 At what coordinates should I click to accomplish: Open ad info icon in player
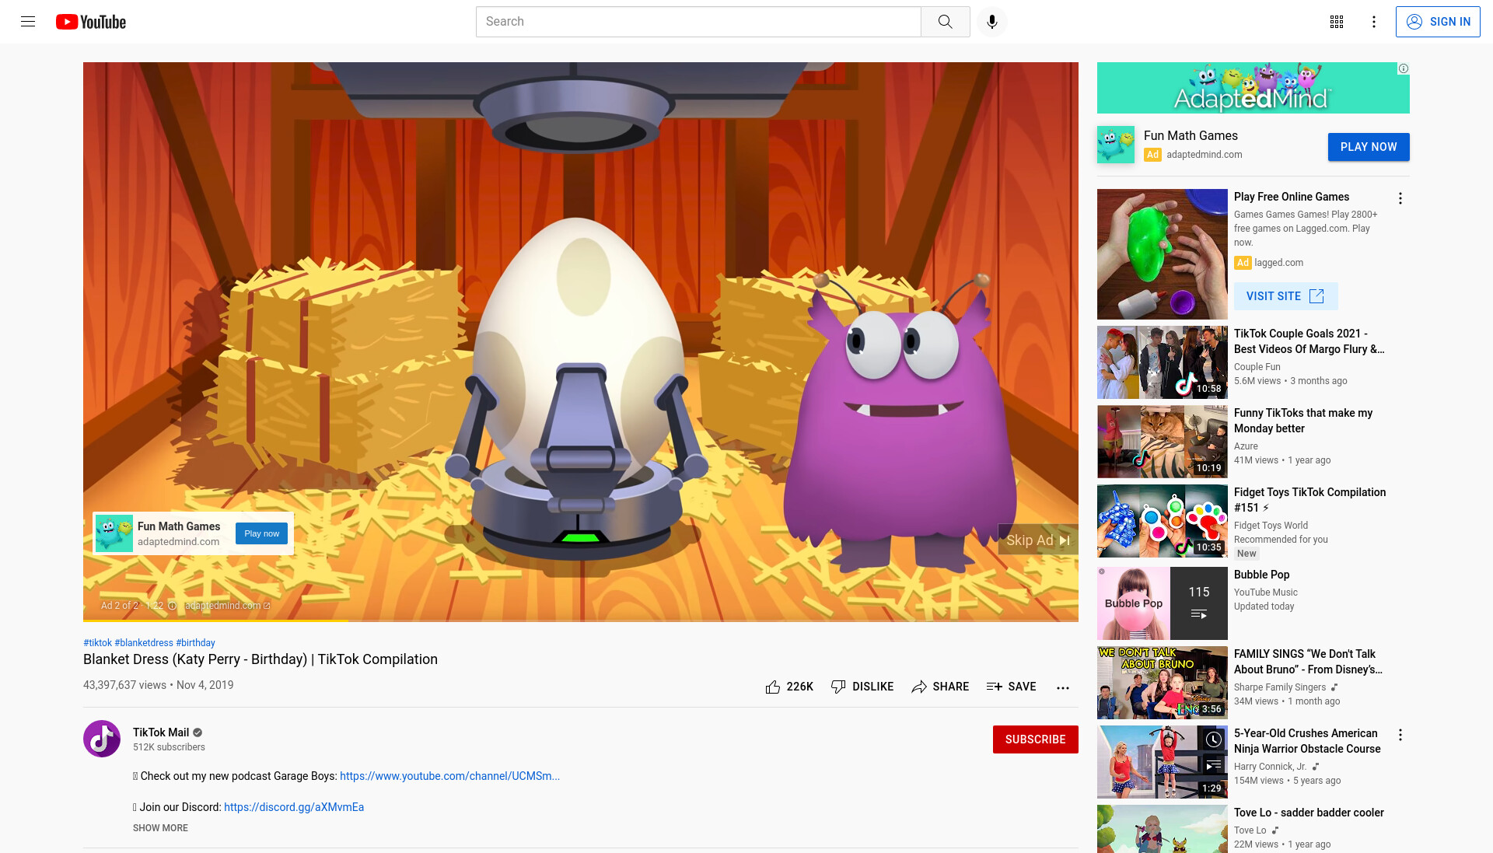coord(173,606)
